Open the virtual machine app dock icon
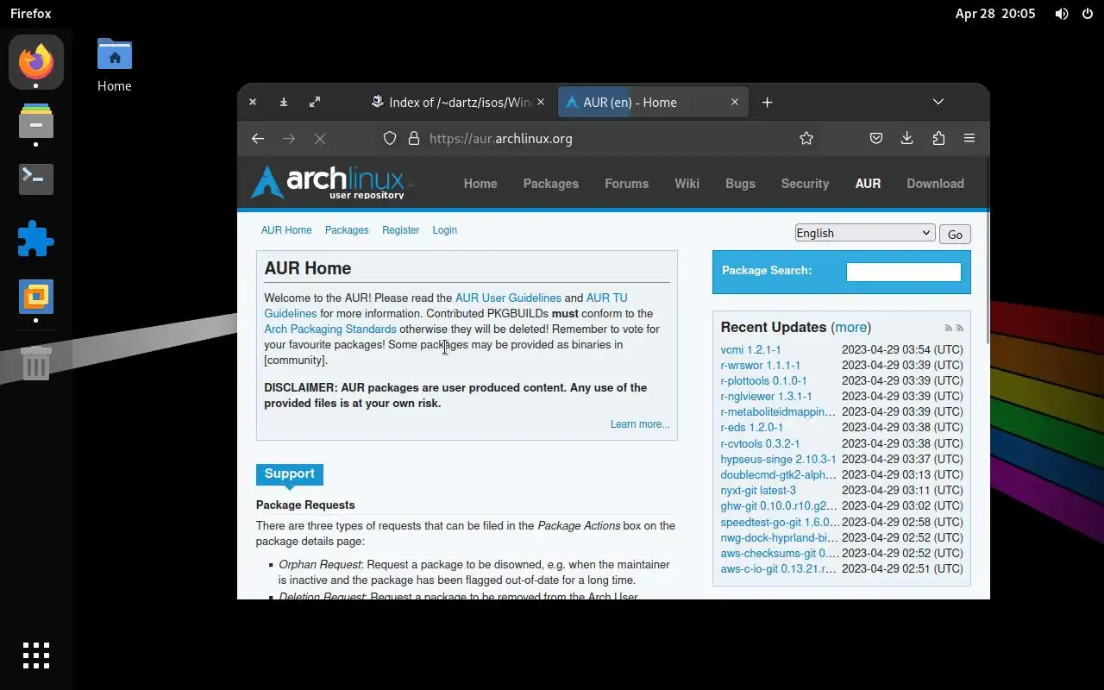 tap(36, 297)
